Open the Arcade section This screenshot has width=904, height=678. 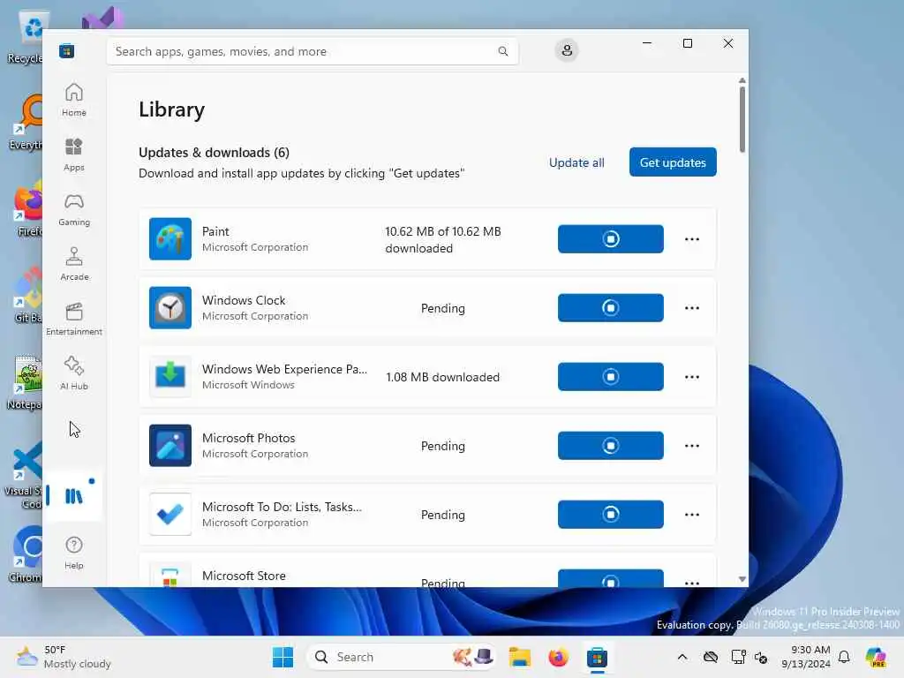(74, 264)
